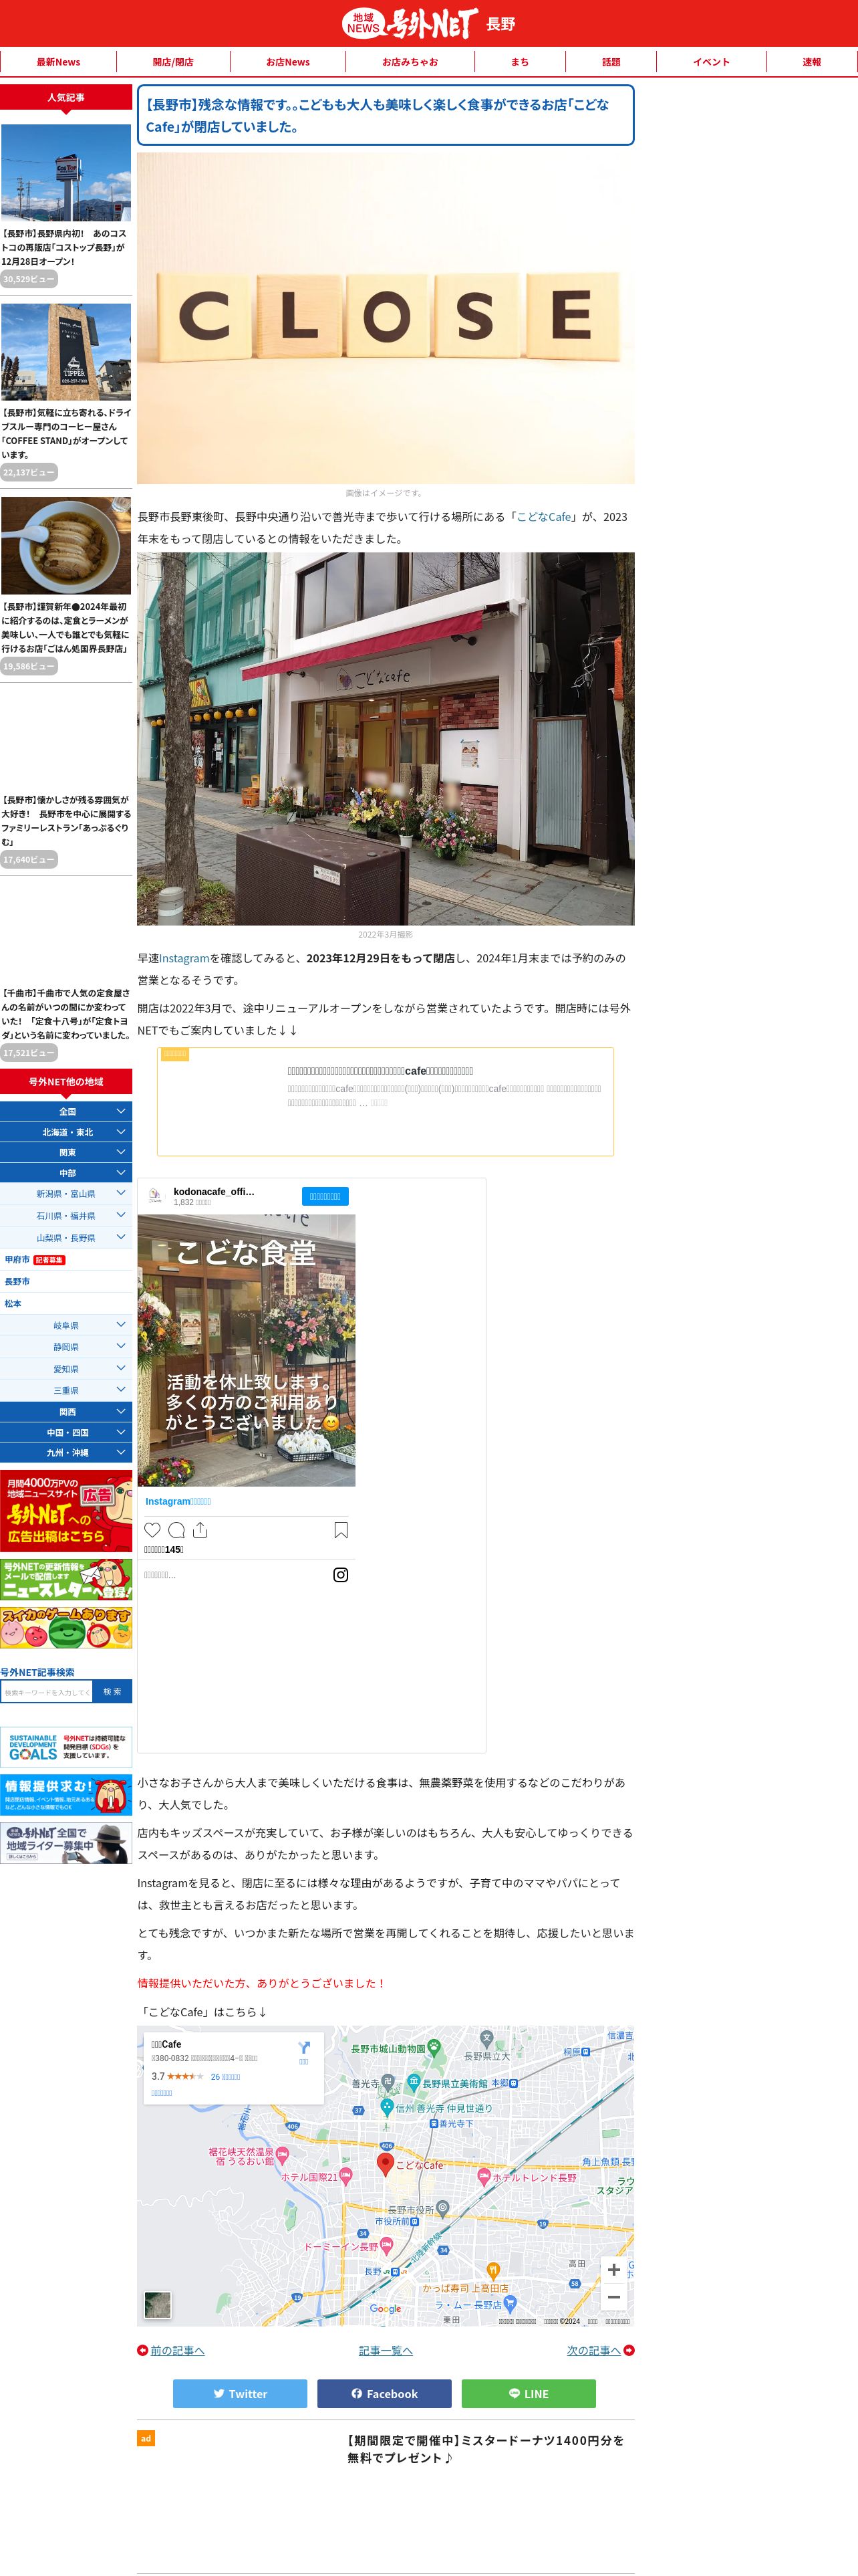
Task: Open the 地域ライター募集中 banner
Action: click(x=66, y=1843)
